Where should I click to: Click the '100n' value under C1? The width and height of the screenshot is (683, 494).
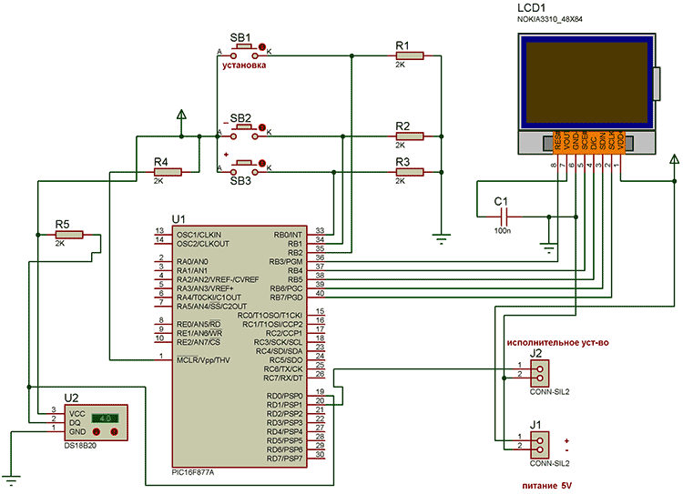(x=503, y=231)
